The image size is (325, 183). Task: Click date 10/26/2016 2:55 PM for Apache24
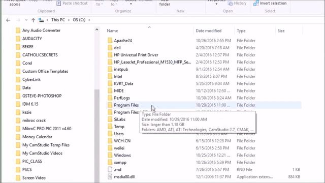coord(213,41)
